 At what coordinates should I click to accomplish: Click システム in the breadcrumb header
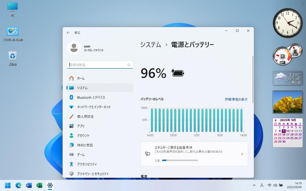[x=150, y=44]
